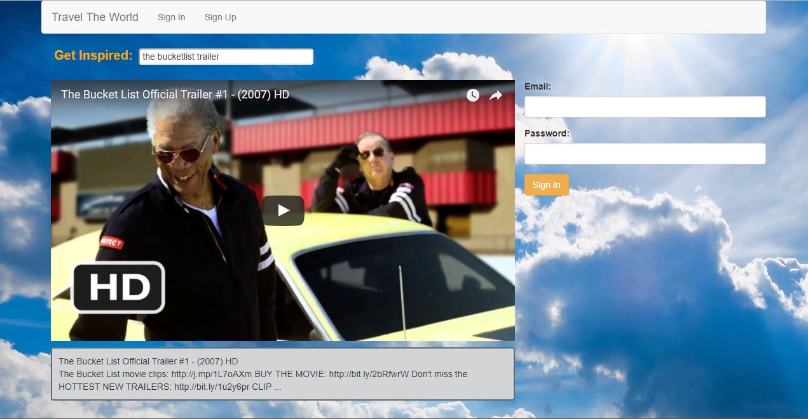Play the Bucket List trailer video
This screenshot has width=808, height=419.
click(x=283, y=211)
